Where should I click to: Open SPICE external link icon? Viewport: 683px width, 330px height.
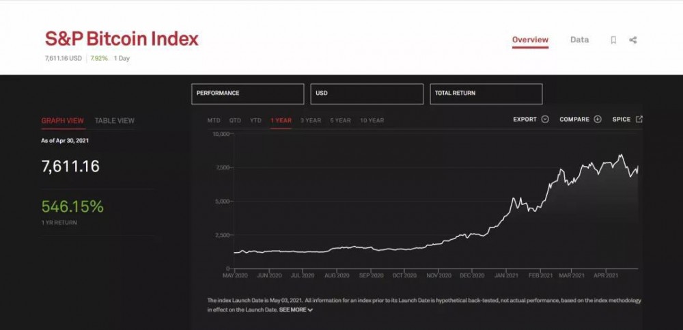tap(639, 120)
